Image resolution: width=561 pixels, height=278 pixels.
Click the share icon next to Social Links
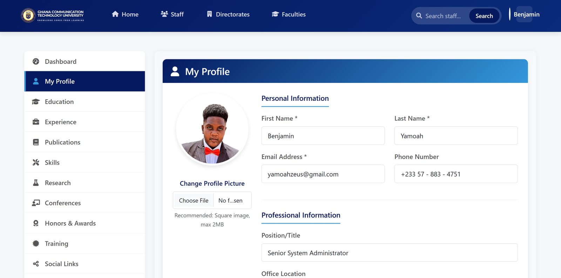tap(36, 264)
